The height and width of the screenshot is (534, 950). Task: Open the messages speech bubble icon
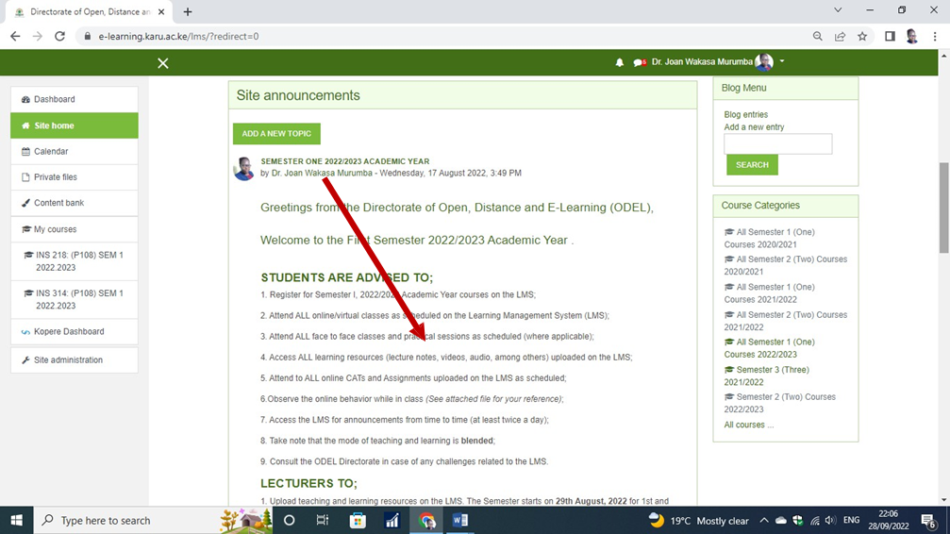pos(640,62)
